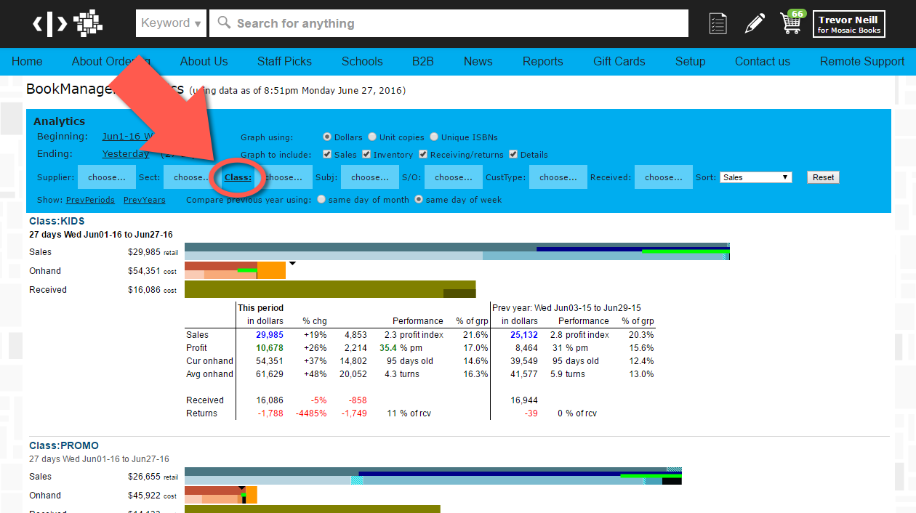Click the magnifying glass search icon
The image size is (916, 513).
point(225,23)
